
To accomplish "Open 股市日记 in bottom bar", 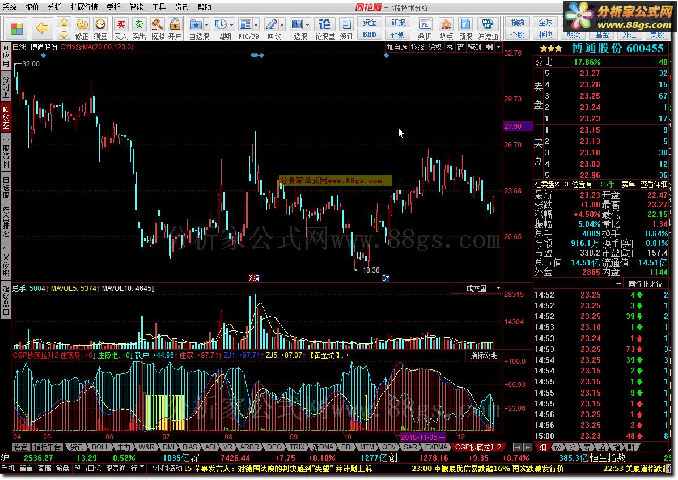I will pyautogui.click(x=87, y=468).
